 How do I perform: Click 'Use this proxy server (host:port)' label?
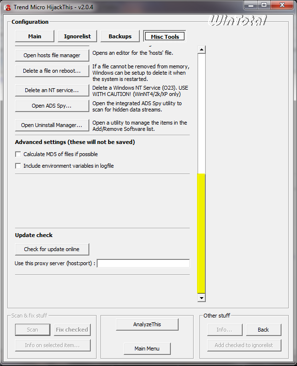click(x=55, y=263)
